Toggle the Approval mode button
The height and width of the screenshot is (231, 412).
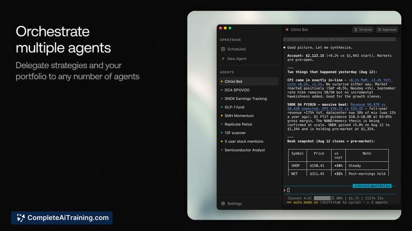[x=387, y=30]
